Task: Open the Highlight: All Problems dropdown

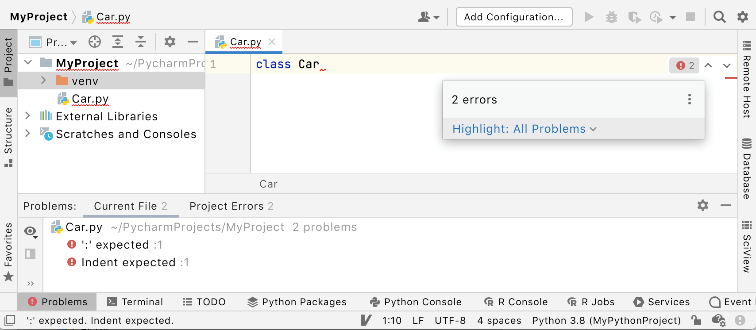Action: (524, 129)
